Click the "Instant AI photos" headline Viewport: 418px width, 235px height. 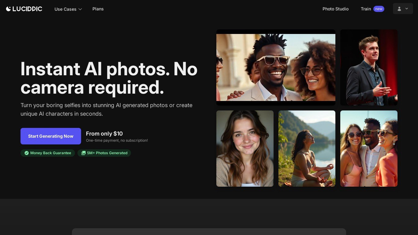click(109, 78)
